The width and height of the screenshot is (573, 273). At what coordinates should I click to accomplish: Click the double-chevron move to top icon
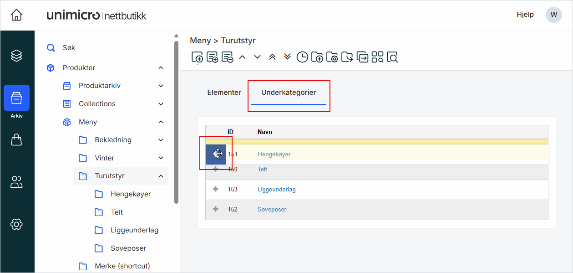pos(272,57)
